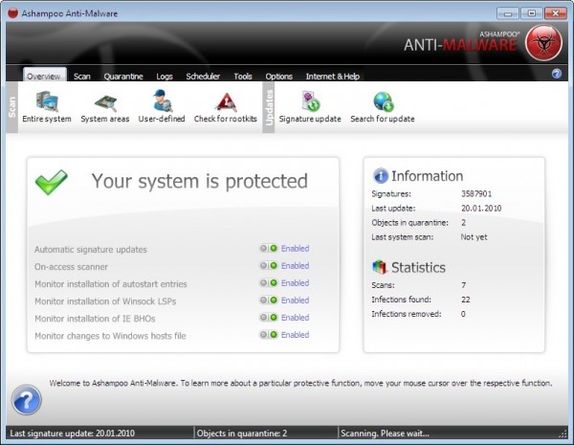Start an Entire system scan
Viewport: 574px width, 445px height.
click(x=47, y=106)
